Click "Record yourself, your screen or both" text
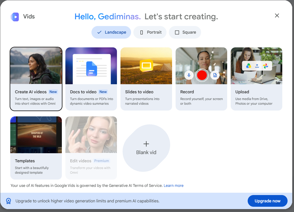 [x=201, y=101]
